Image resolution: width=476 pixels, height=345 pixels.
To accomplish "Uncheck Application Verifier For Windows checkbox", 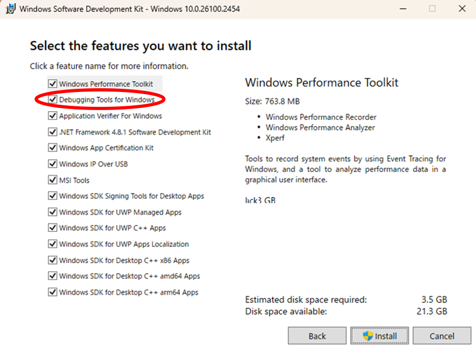I will [53, 116].
